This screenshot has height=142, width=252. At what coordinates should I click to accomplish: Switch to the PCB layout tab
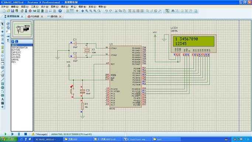click(x=34, y=16)
